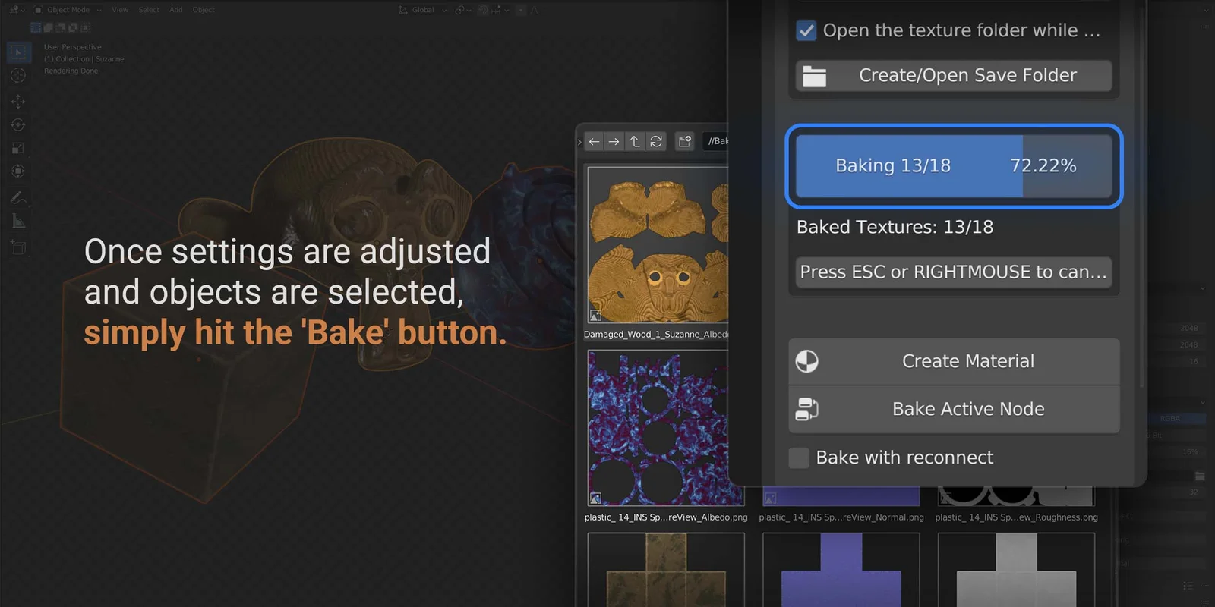Set selection mode to subtract

60,27
